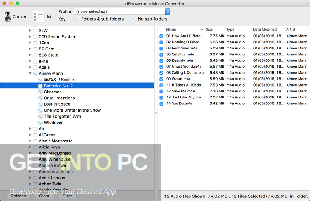The image size is (310, 201).
Task: Click the Refresh button
Action: pos(18,196)
